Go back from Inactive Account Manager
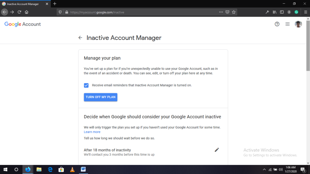310x174 pixels. (x=80, y=38)
